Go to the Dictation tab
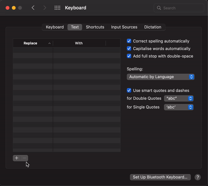 pos(153,27)
